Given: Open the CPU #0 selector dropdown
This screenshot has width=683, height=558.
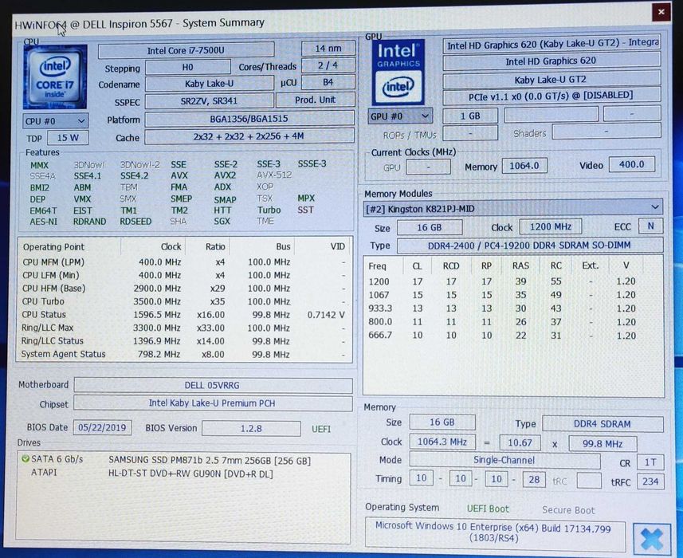Looking at the screenshot, I should (x=55, y=121).
